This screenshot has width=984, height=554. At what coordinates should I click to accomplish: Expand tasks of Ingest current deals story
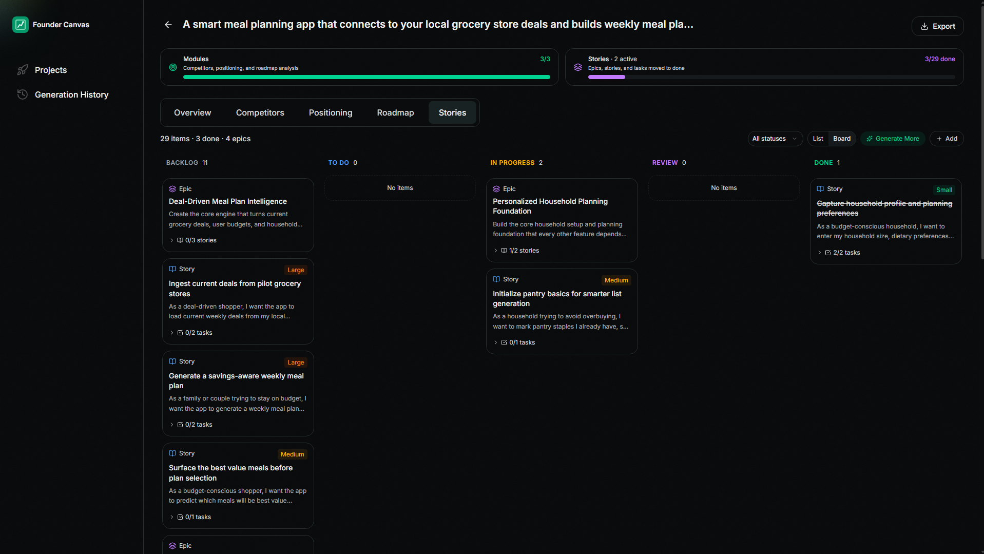pos(171,333)
